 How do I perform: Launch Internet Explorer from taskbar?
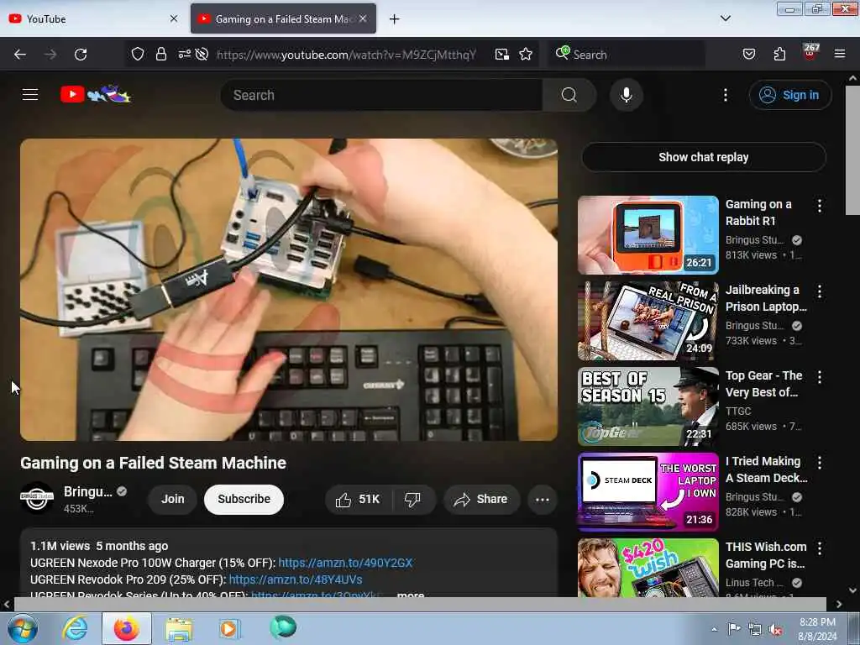point(75,628)
